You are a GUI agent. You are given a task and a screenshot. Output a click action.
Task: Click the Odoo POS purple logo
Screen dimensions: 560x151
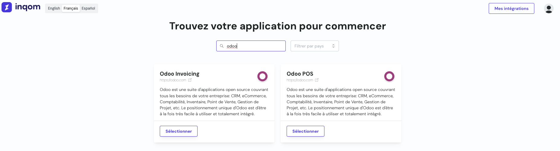tap(389, 76)
